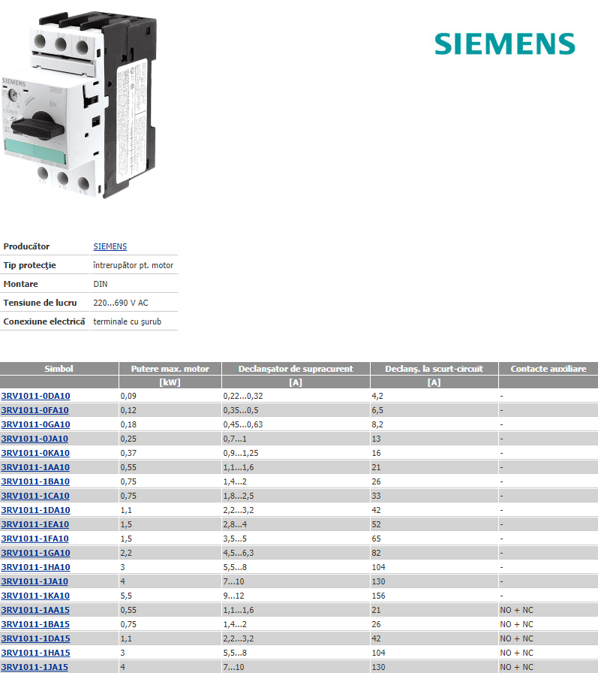This screenshot has width=598, height=673.
Task: Select short-circuit value 4,2
Action: (x=377, y=396)
